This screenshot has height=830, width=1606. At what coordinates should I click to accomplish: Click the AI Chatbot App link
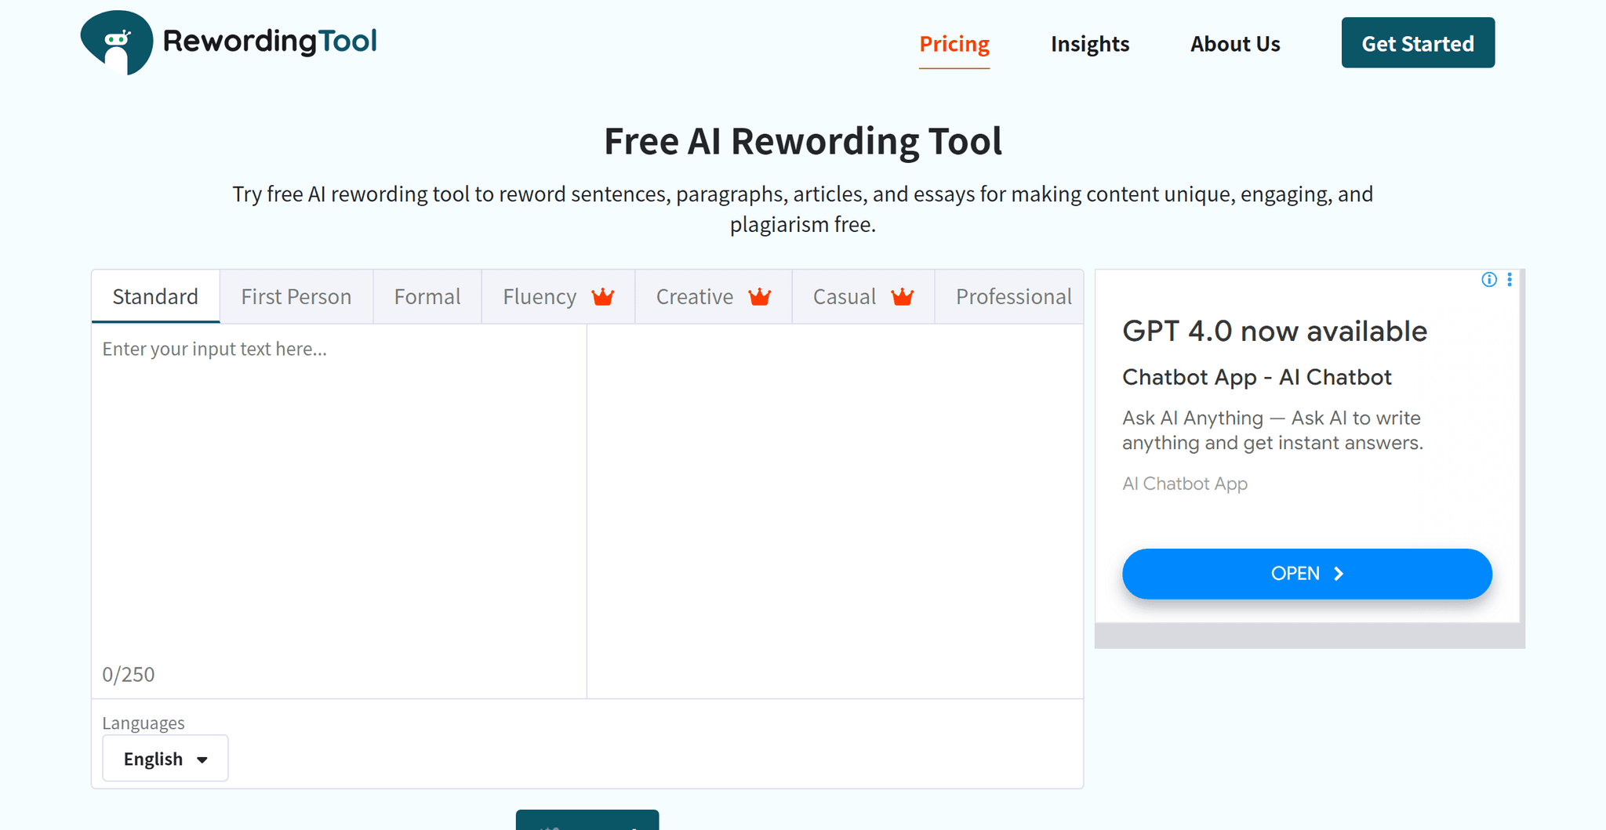click(x=1184, y=484)
